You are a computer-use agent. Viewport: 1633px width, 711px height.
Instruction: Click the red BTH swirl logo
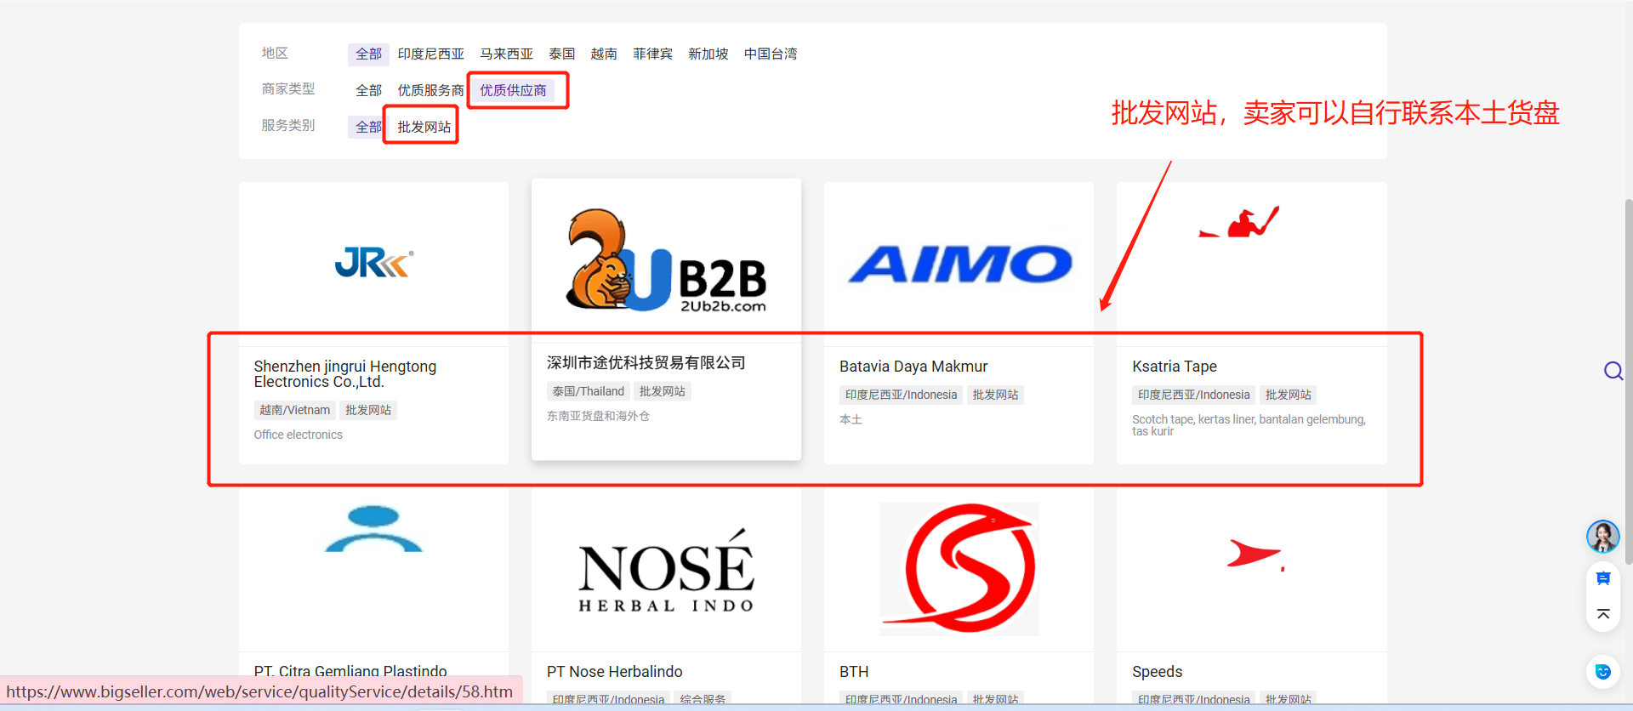(959, 568)
